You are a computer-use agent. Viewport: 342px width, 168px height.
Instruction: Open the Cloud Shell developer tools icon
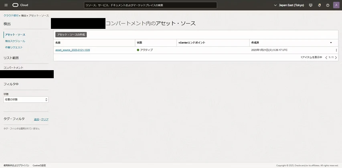click(x=311, y=5)
